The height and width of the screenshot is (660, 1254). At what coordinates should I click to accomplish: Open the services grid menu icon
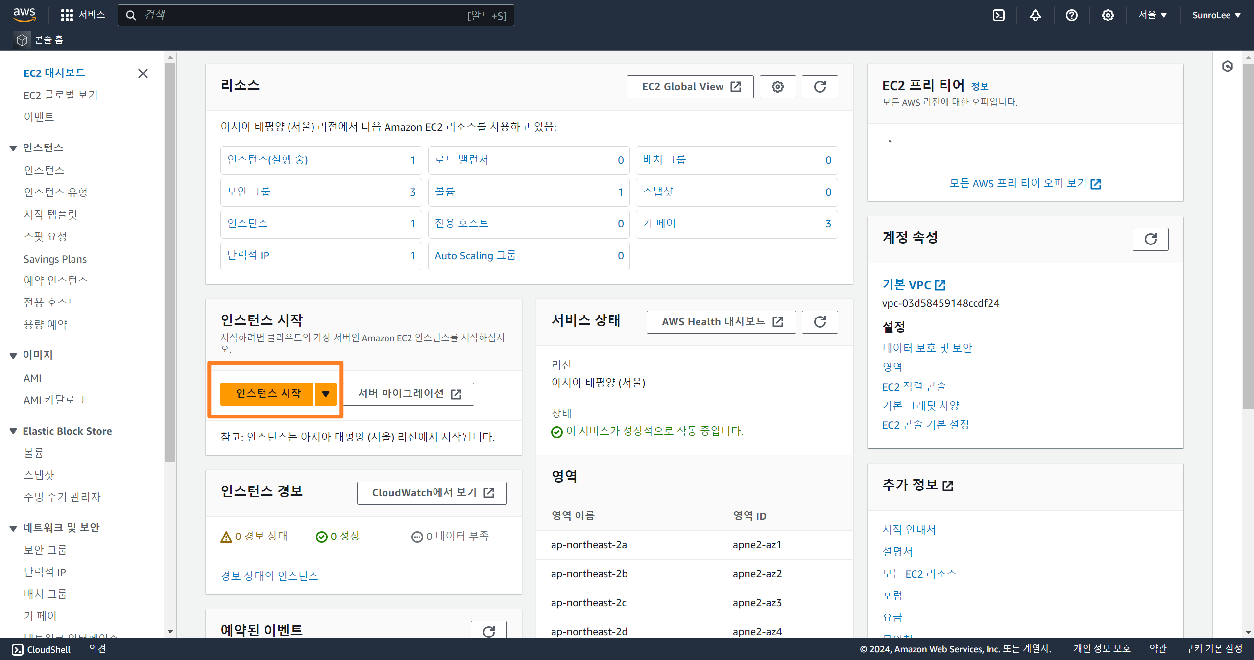(67, 15)
